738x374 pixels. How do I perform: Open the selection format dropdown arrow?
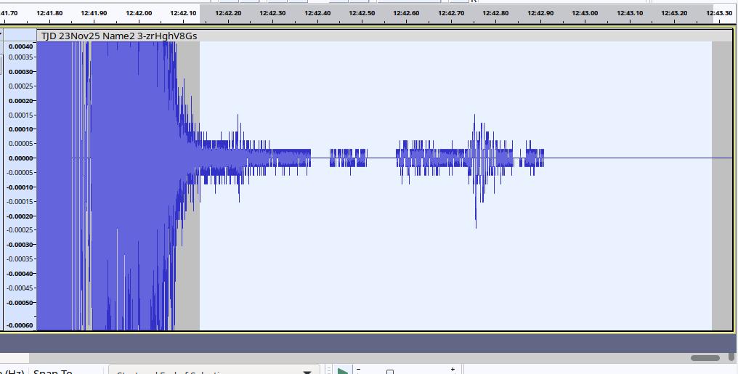[307, 372]
